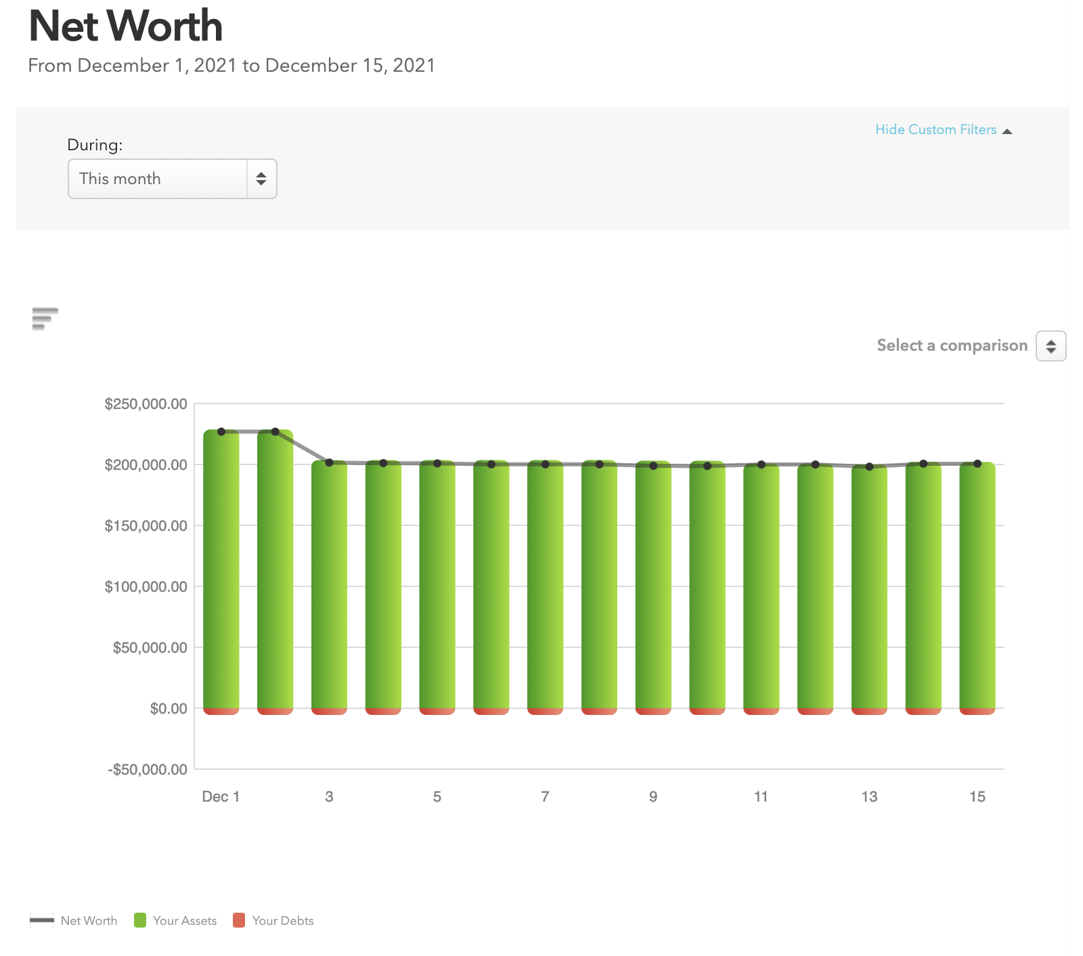Select the assets bar for day 15
Screen dimensions: 1083x956
click(x=977, y=585)
